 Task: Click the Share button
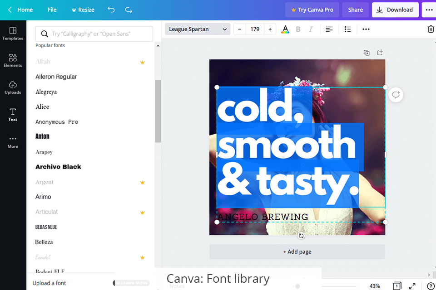[x=355, y=10]
